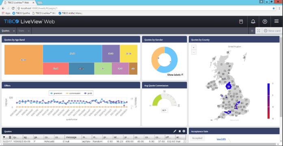Viewport: 283px width, 146px height.
Task: Toggle the prob series in Offers legend
Action: click(x=88, y=93)
